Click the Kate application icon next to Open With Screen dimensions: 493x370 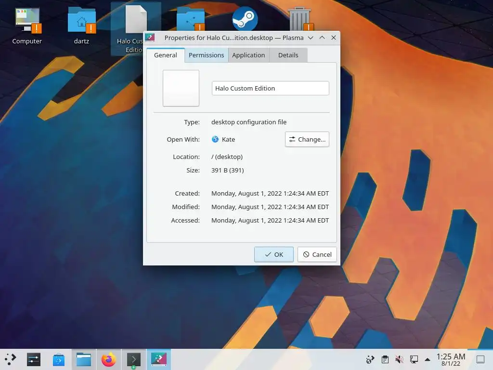click(x=215, y=139)
